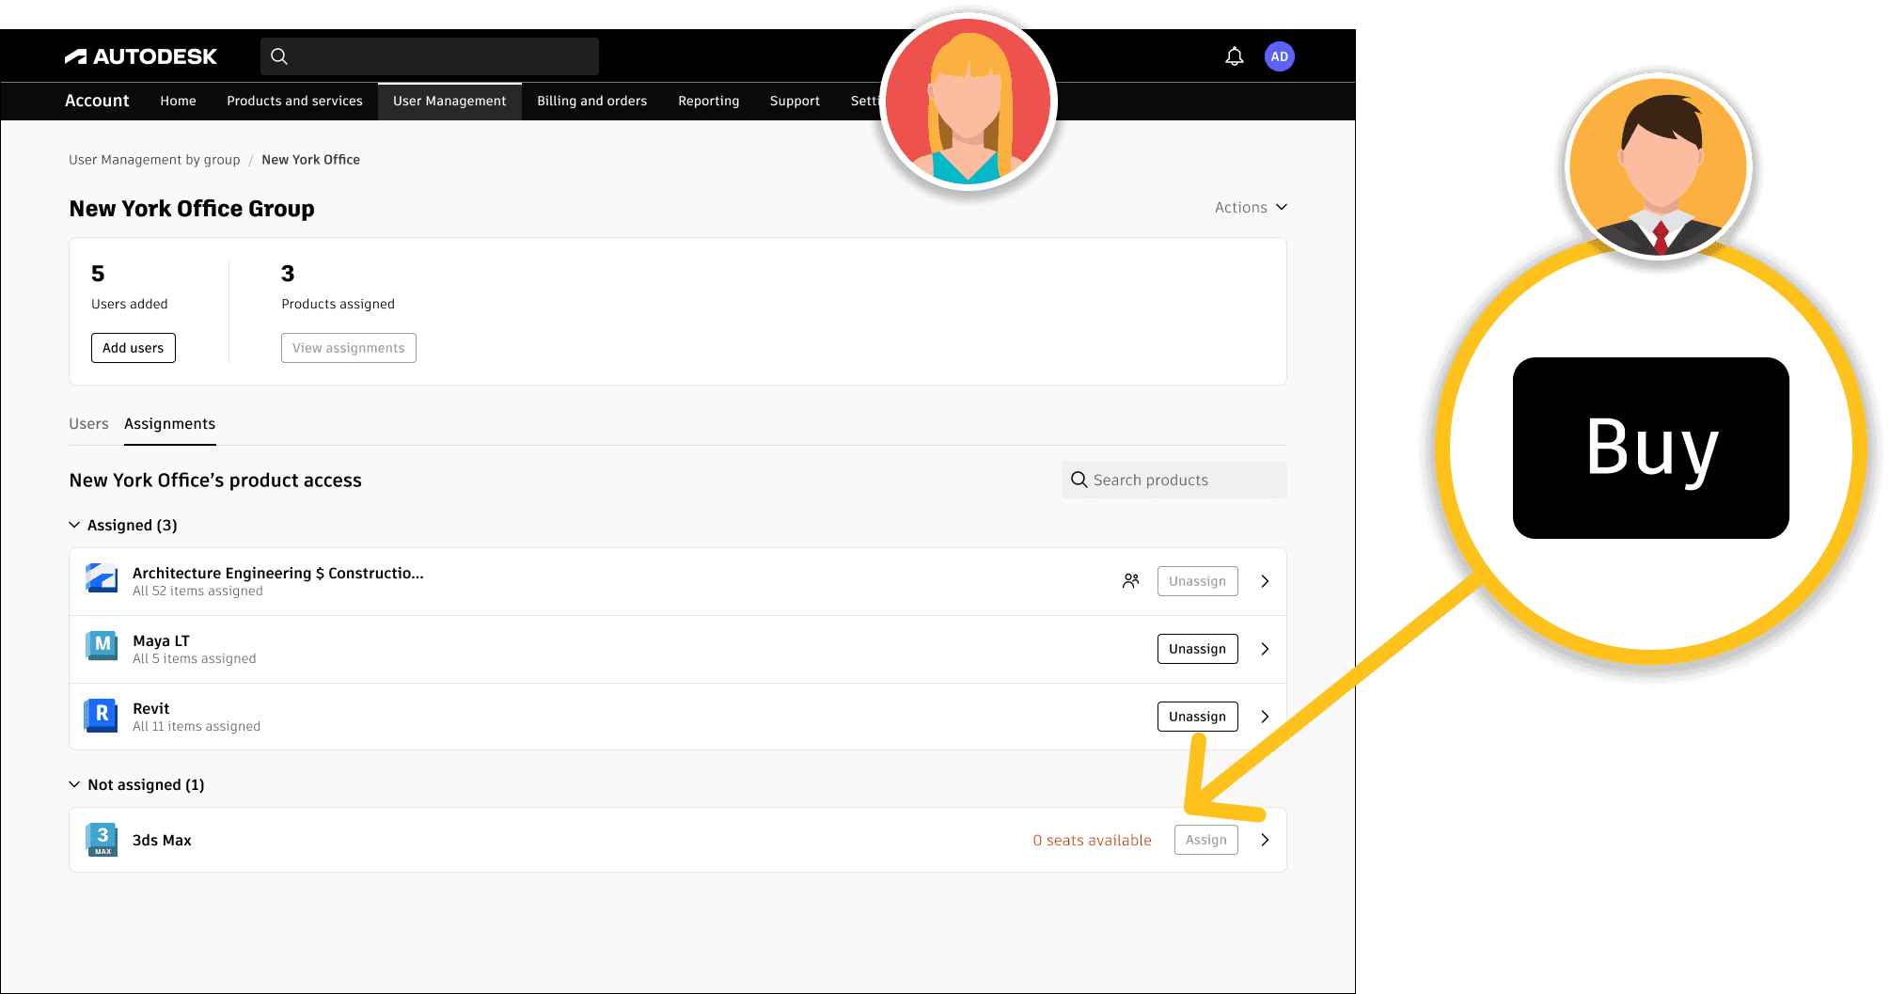Click the Revit product icon
The width and height of the screenshot is (1890, 994).
tap(102, 715)
